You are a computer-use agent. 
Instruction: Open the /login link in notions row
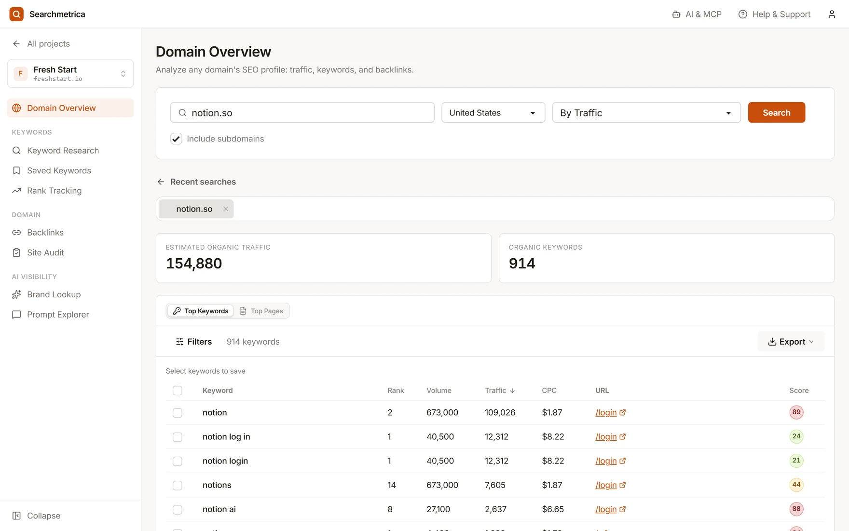[610, 485]
